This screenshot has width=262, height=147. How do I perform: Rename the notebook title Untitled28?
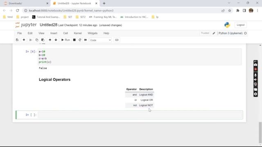click(48, 25)
